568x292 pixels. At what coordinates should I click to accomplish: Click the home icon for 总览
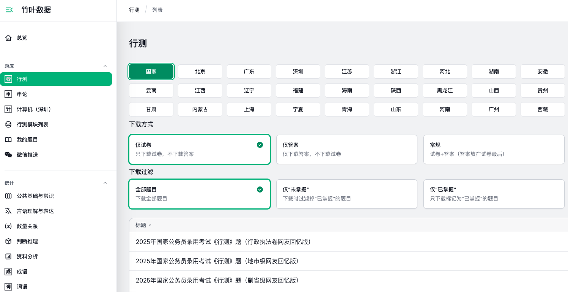pyautogui.click(x=8, y=38)
